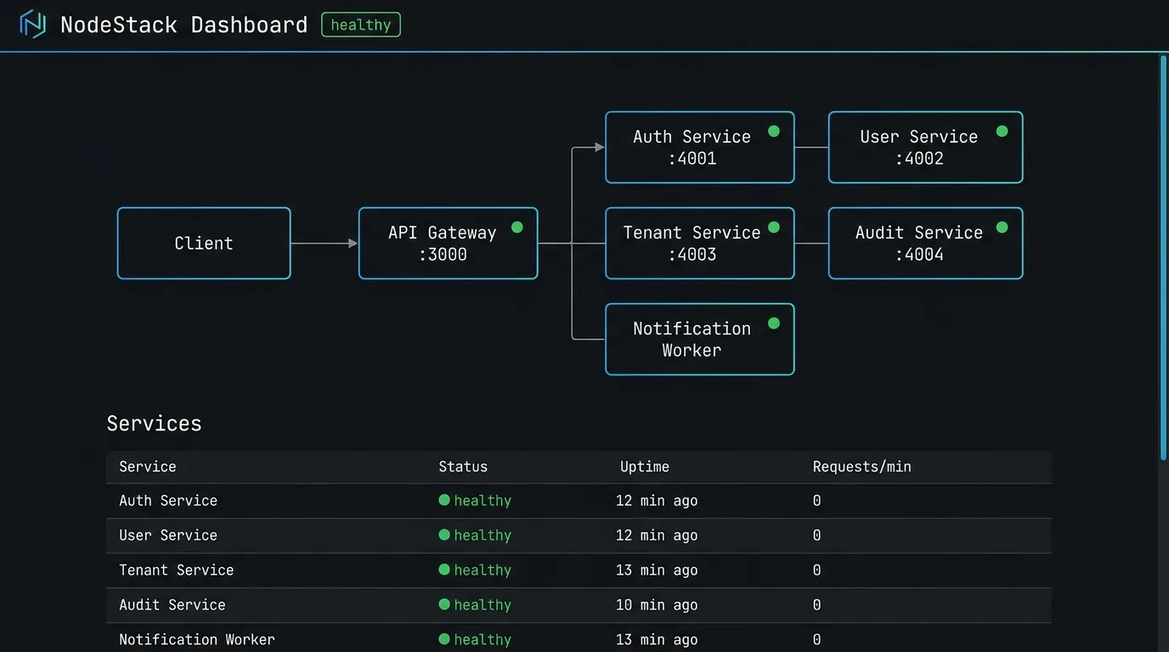
Task: Click healthy status text for Auth Service
Action: pyautogui.click(x=483, y=501)
